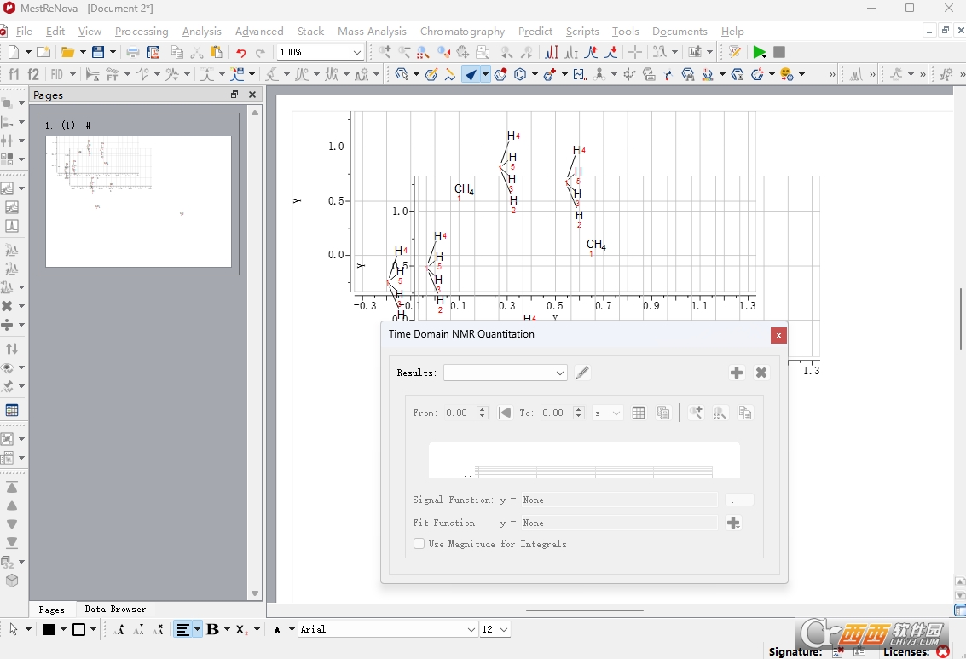Add a fit function with plus icon
Viewport: 966px width, 659px height.
733,523
